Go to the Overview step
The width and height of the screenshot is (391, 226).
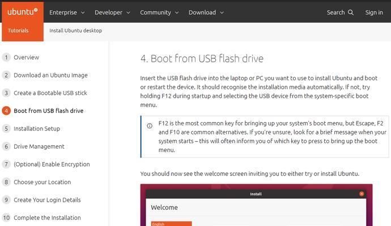pyautogui.click(x=26, y=58)
